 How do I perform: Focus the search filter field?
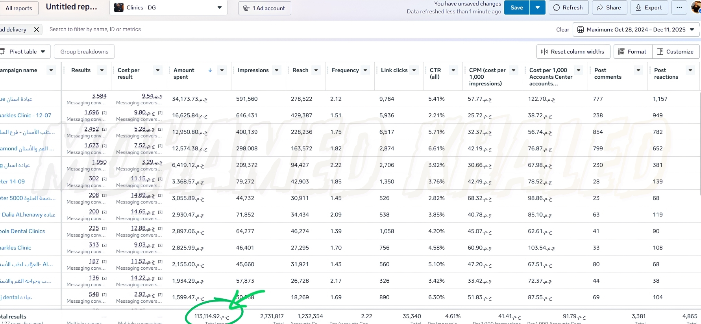click(x=95, y=30)
